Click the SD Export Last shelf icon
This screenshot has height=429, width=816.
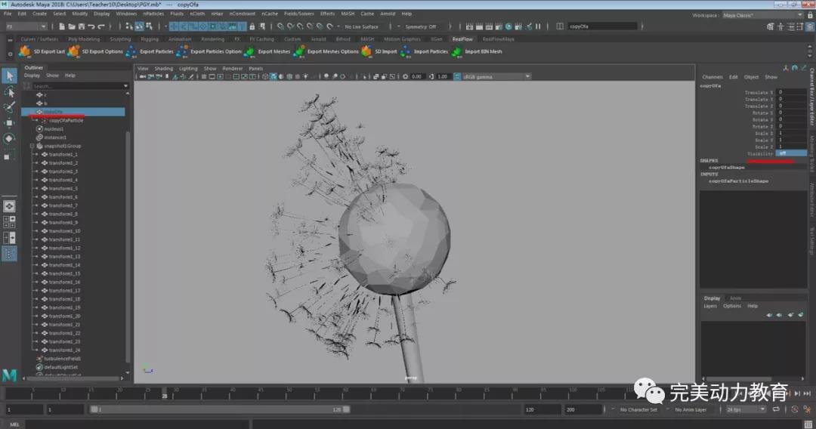pyautogui.click(x=24, y=51)
